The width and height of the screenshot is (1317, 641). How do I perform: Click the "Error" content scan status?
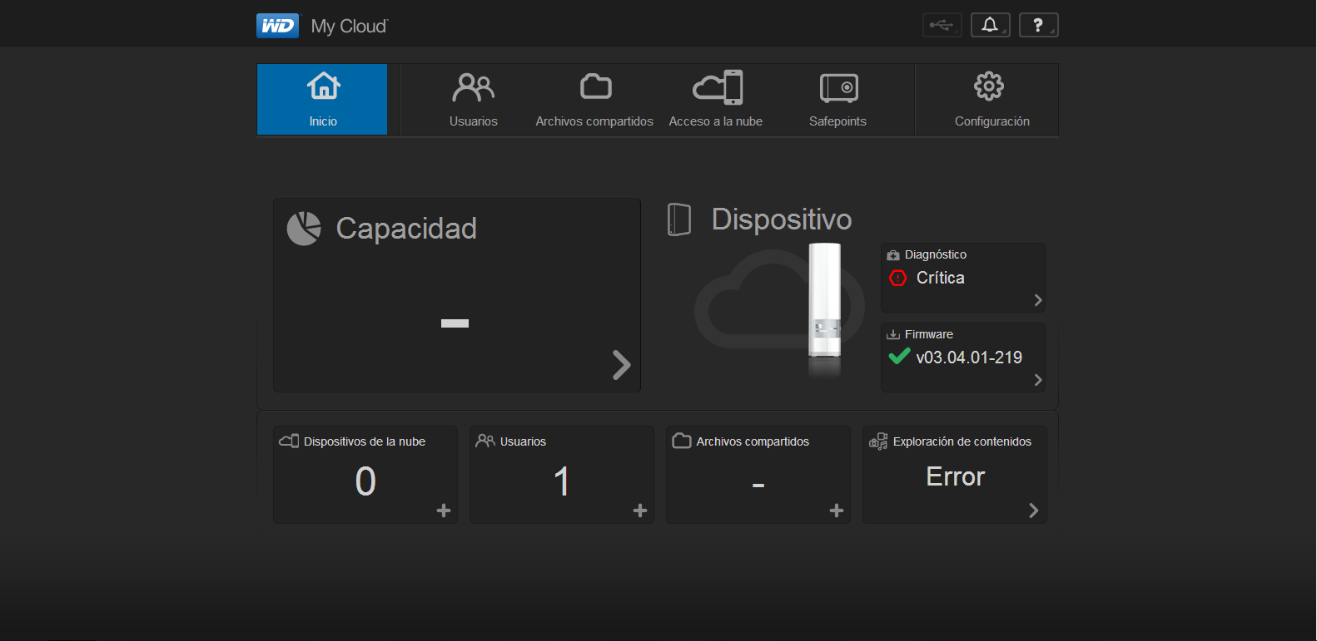pyautogui.click(x=956, y=476)
